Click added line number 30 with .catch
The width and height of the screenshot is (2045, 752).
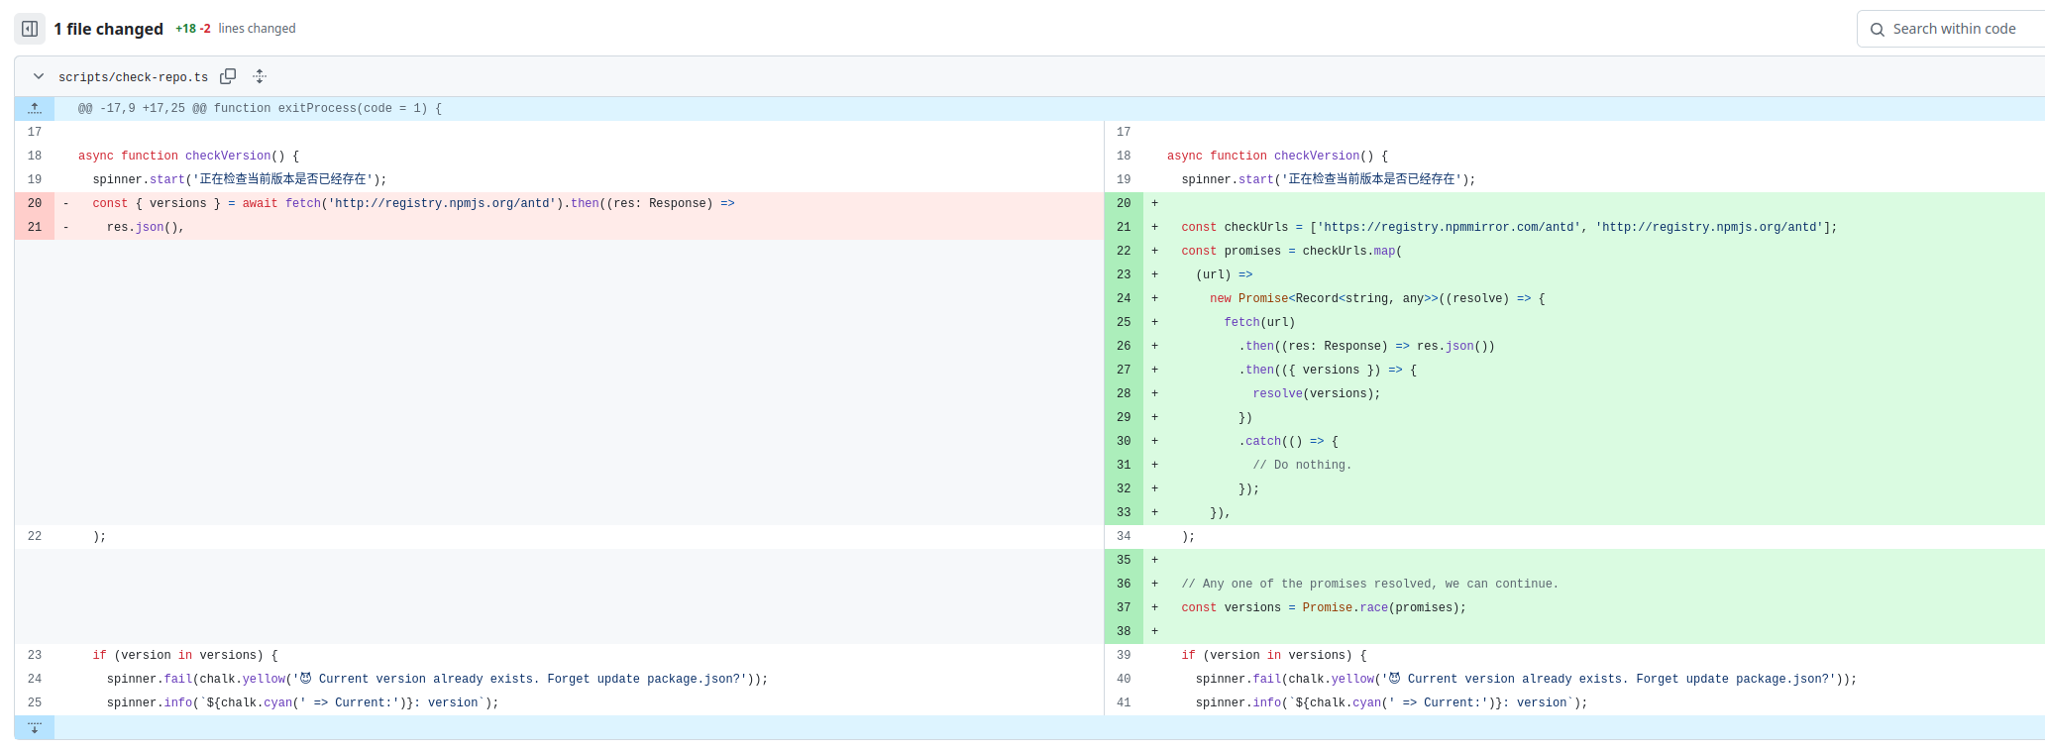tap(1124, 441)
